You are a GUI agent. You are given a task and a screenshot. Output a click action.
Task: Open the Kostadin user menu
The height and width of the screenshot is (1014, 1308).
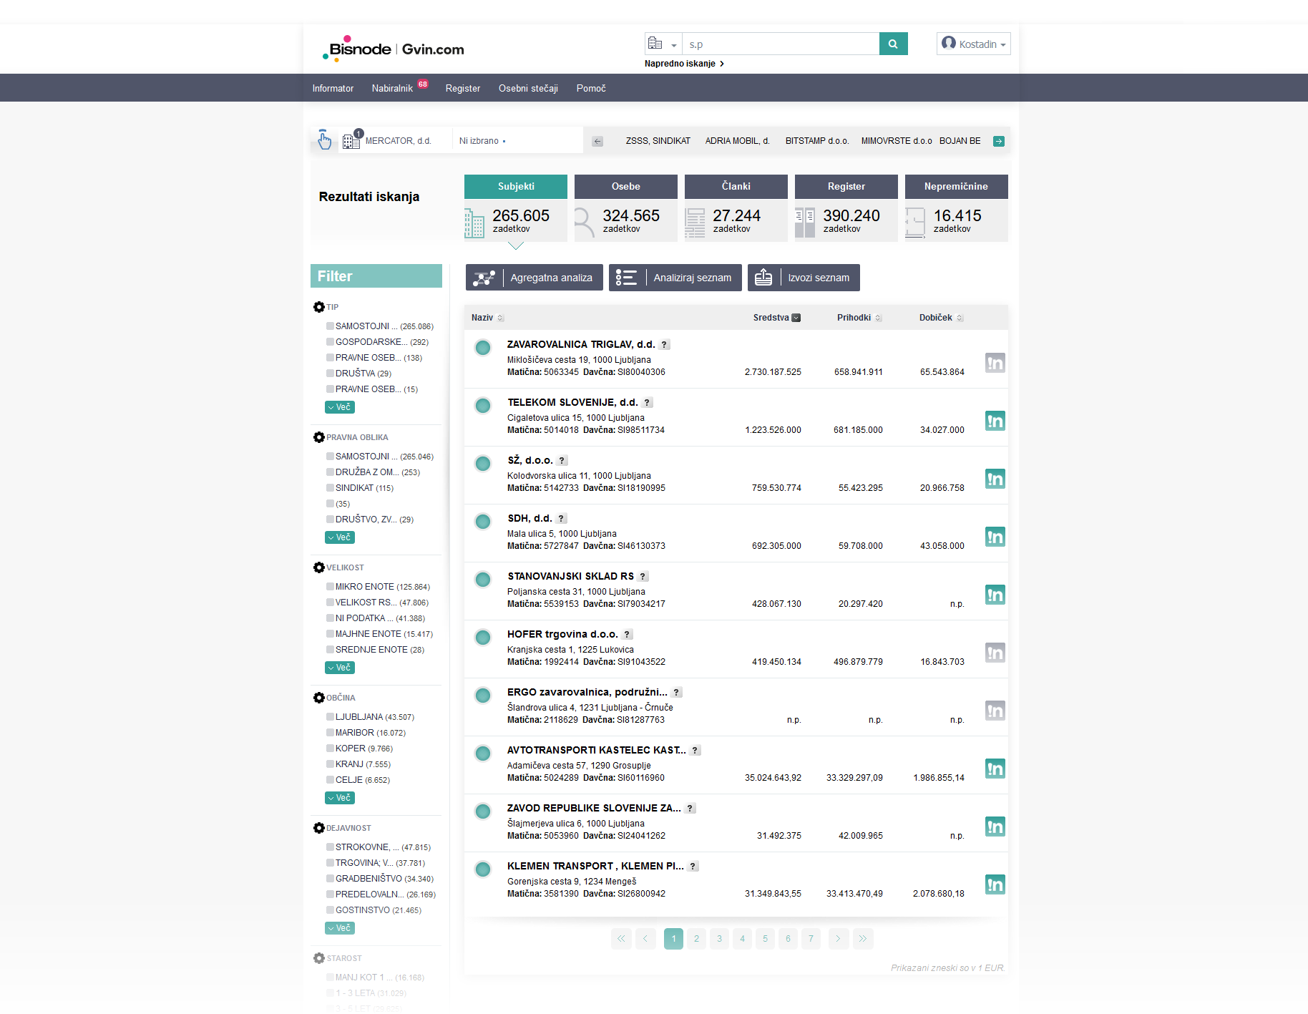[973, 44]
